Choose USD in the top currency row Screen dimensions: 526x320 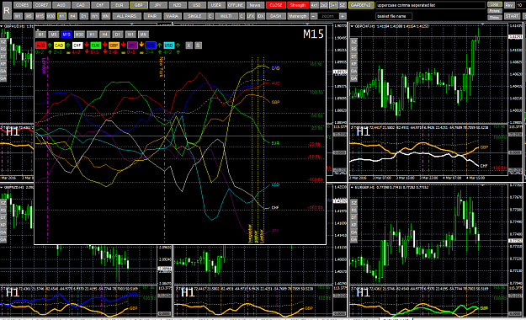click(x=197, y=5)
